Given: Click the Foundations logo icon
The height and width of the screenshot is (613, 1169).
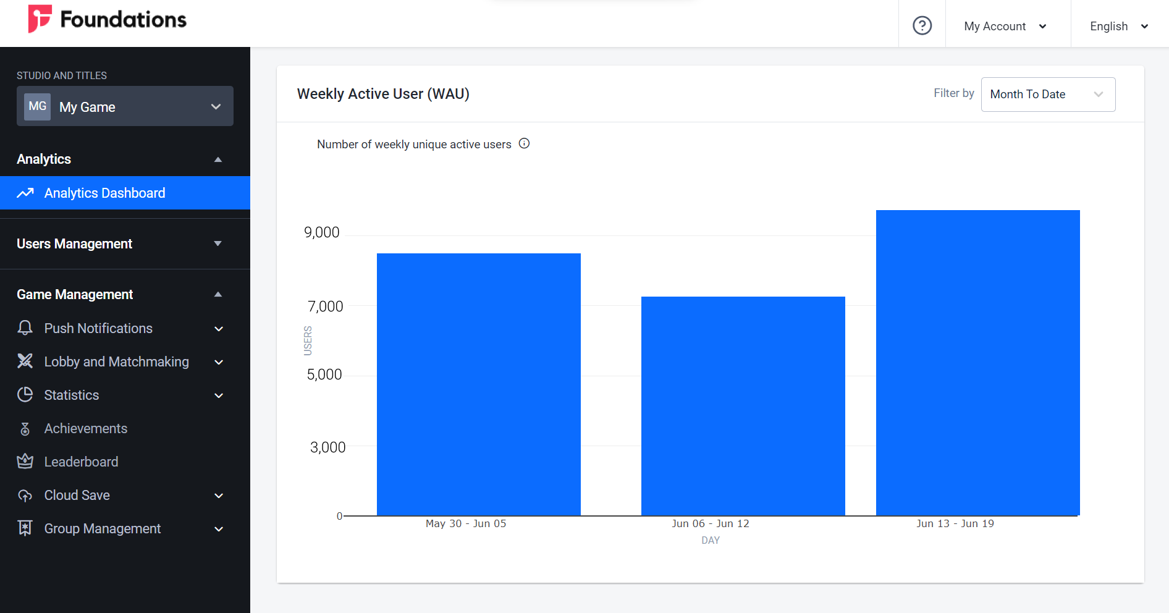Looking at the screenshot, I should (x=40, y=19).
